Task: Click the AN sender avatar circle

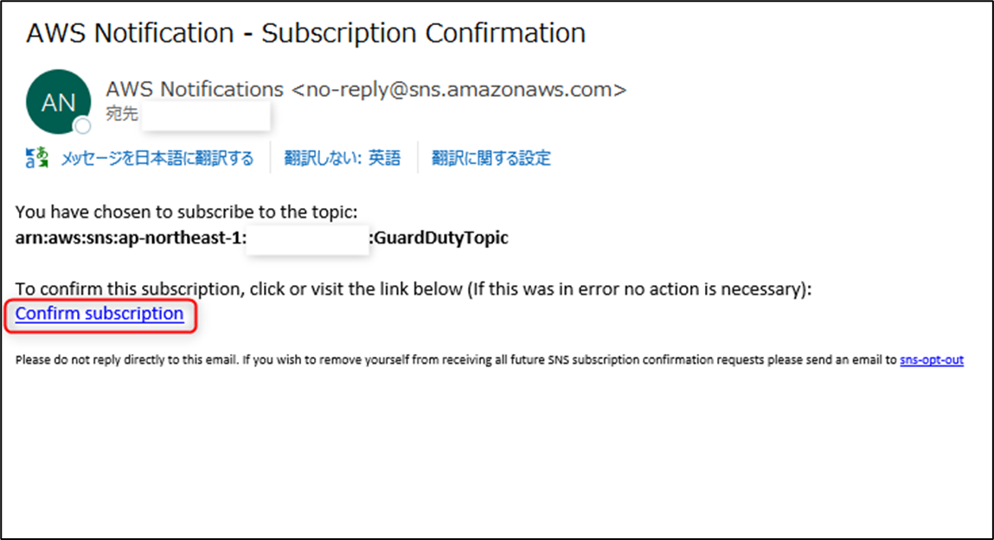Action: click(x=59, y=101)
